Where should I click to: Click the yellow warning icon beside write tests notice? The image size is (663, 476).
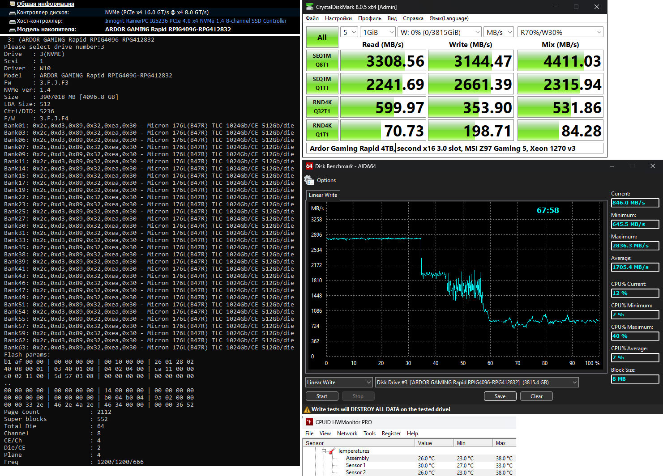coord(307,409)
